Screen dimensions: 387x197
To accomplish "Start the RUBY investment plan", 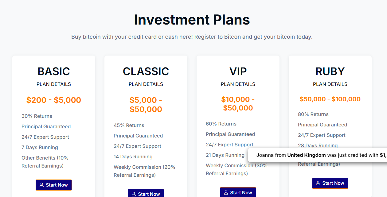I will click(x=330, y=183).
